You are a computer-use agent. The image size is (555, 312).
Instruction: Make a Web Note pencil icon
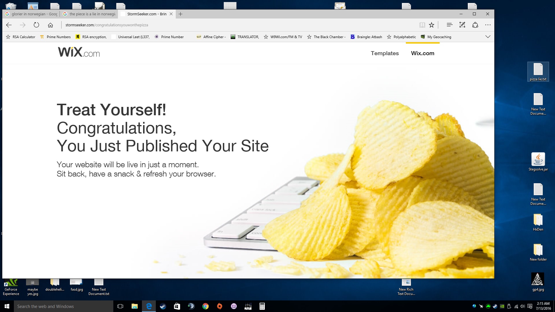pos(462,25)
